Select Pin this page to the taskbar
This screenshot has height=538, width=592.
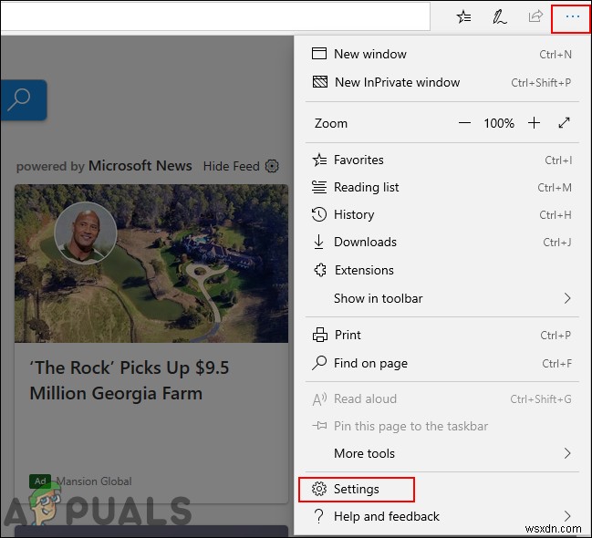point(442,426)
